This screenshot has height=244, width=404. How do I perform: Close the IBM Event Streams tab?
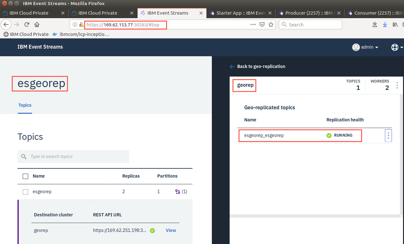(201, 13)
